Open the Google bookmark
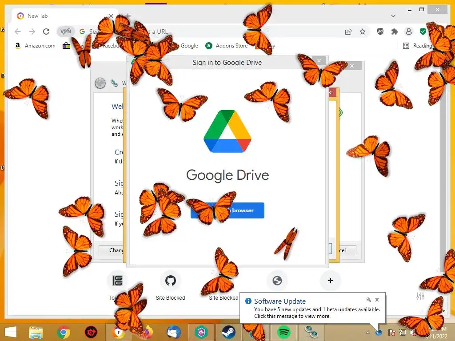 pyautogui.click(x=189, y=46)
